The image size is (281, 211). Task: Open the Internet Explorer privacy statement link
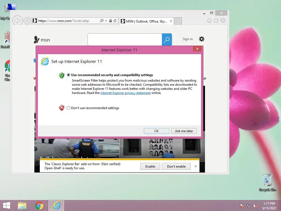125,93
